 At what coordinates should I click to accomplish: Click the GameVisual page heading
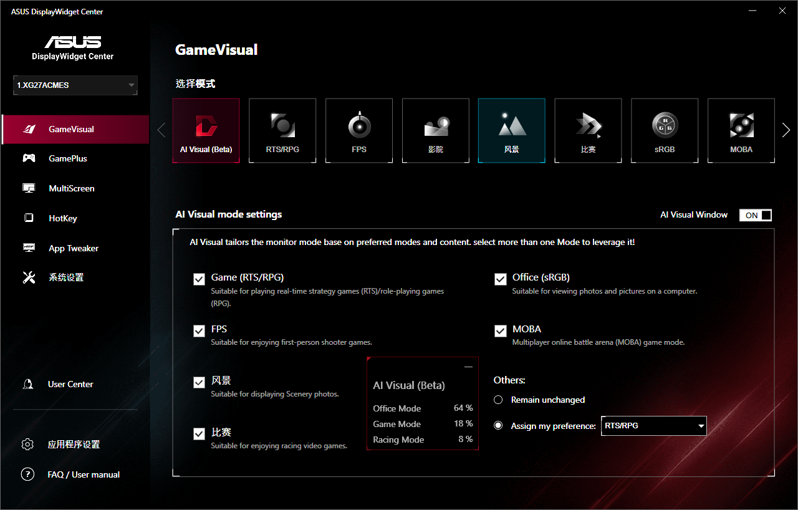[216, 50]
